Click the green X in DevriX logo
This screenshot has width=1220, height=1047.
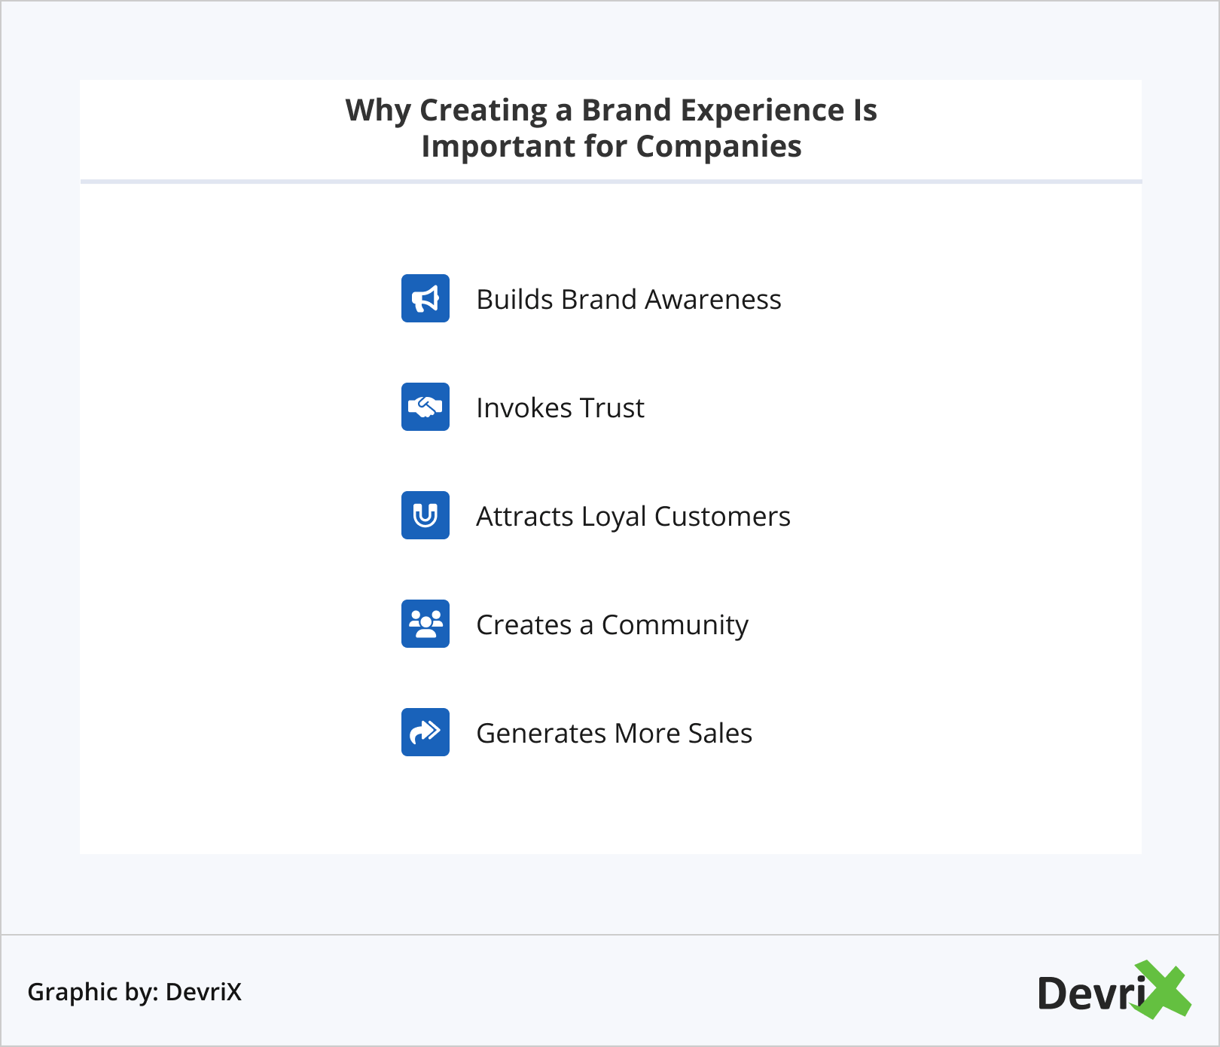(1164, 990)
